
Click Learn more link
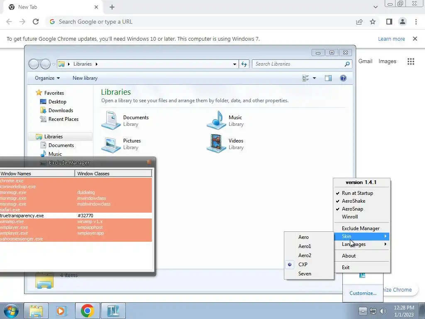(x=391, y=39)
